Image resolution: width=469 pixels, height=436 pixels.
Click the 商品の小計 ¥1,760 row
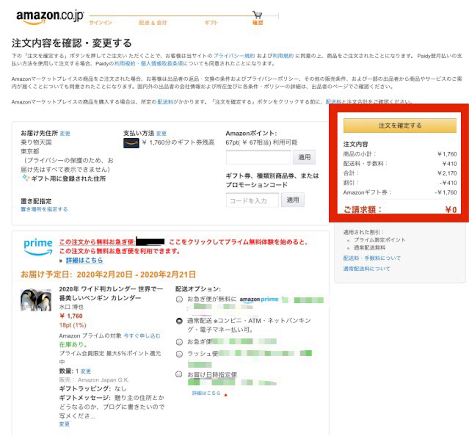pyautogui.click(x=400, y=154)
